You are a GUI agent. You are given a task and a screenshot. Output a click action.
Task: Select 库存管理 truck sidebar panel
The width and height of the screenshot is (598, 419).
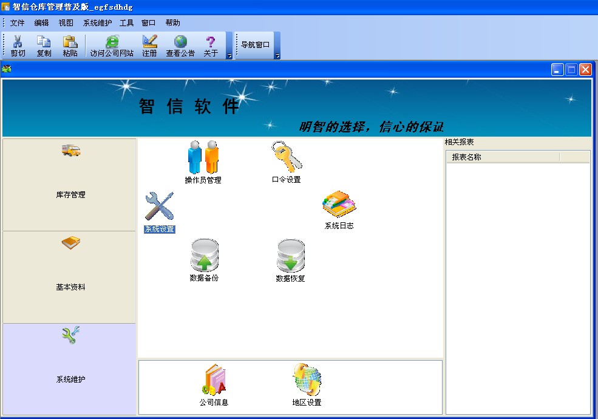[x=69, y=185]
